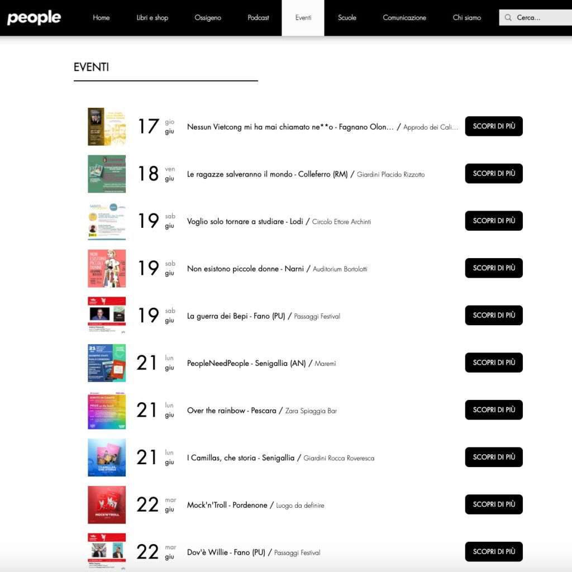Click Scopri di più for Lodi event
Screen dimensions: 572x572
[494, 221]
